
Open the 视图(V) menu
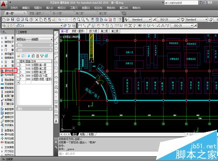[x=38, y=8]
